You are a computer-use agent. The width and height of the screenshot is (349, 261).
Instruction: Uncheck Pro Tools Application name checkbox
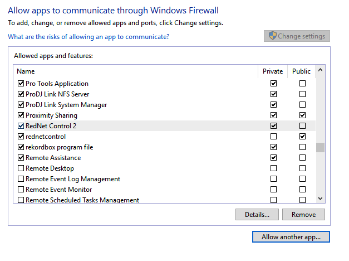pyautogui.click(x=21, y=84)
